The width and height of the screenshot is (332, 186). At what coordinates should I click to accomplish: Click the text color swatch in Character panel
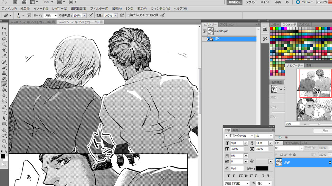click(x=262, y=168)
